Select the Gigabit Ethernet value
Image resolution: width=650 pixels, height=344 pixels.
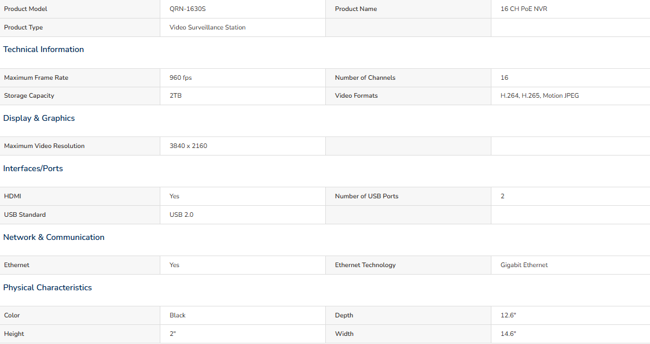pos(524,265)
